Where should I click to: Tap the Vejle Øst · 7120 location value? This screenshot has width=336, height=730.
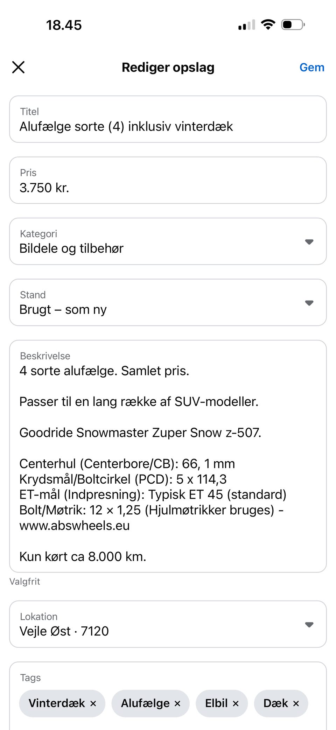64,631
